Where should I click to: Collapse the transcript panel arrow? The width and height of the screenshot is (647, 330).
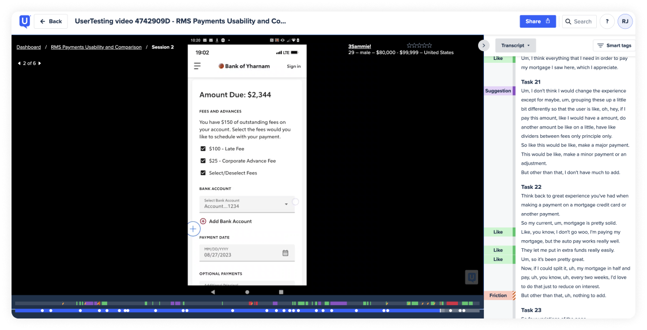pos(484,45)
